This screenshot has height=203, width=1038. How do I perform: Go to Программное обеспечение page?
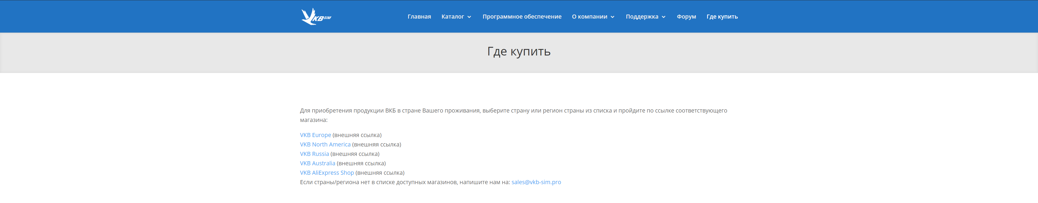[x=522, y=16]
